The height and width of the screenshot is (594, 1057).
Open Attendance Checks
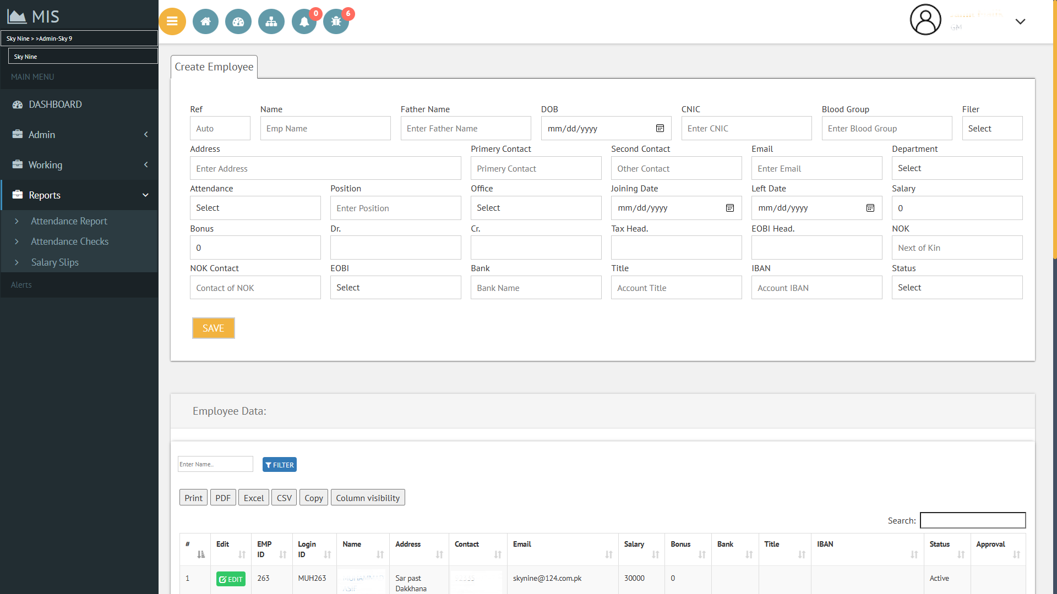tap(69, 241)
